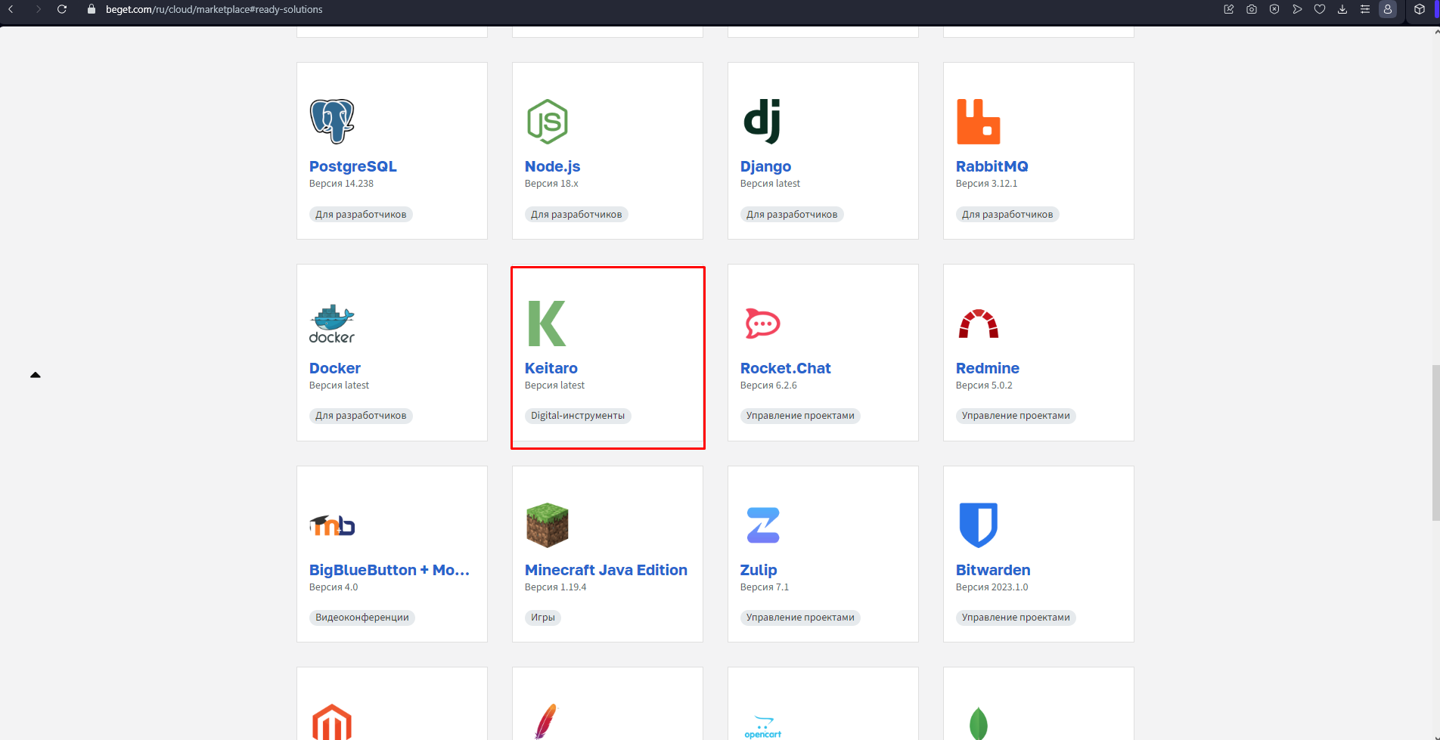Click the Версия 3.12.1 text
1440x740 pixels.
986,184
